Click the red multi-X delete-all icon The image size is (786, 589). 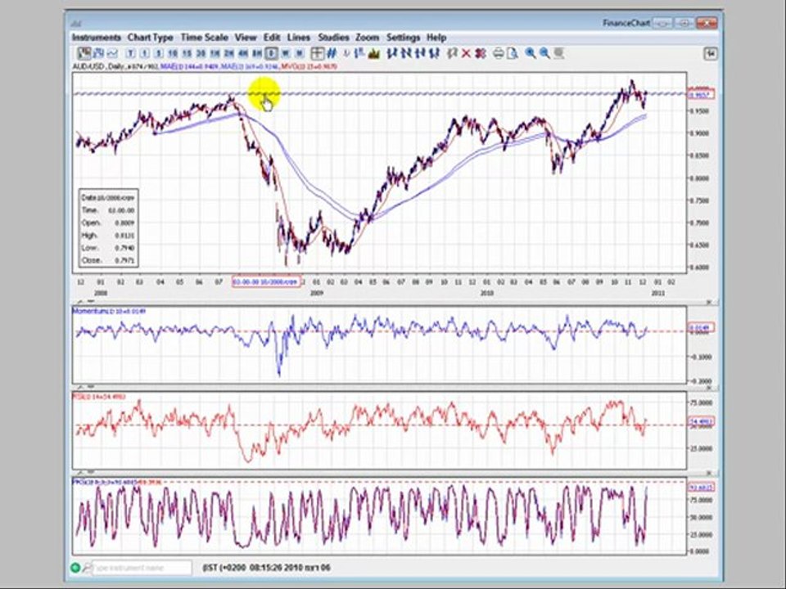click(481, 53)
